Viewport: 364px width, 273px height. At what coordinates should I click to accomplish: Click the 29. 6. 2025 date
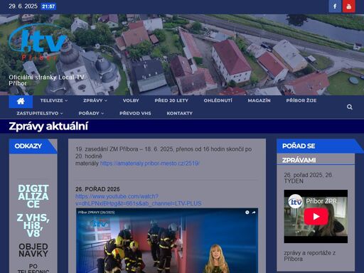coord(23,6)
